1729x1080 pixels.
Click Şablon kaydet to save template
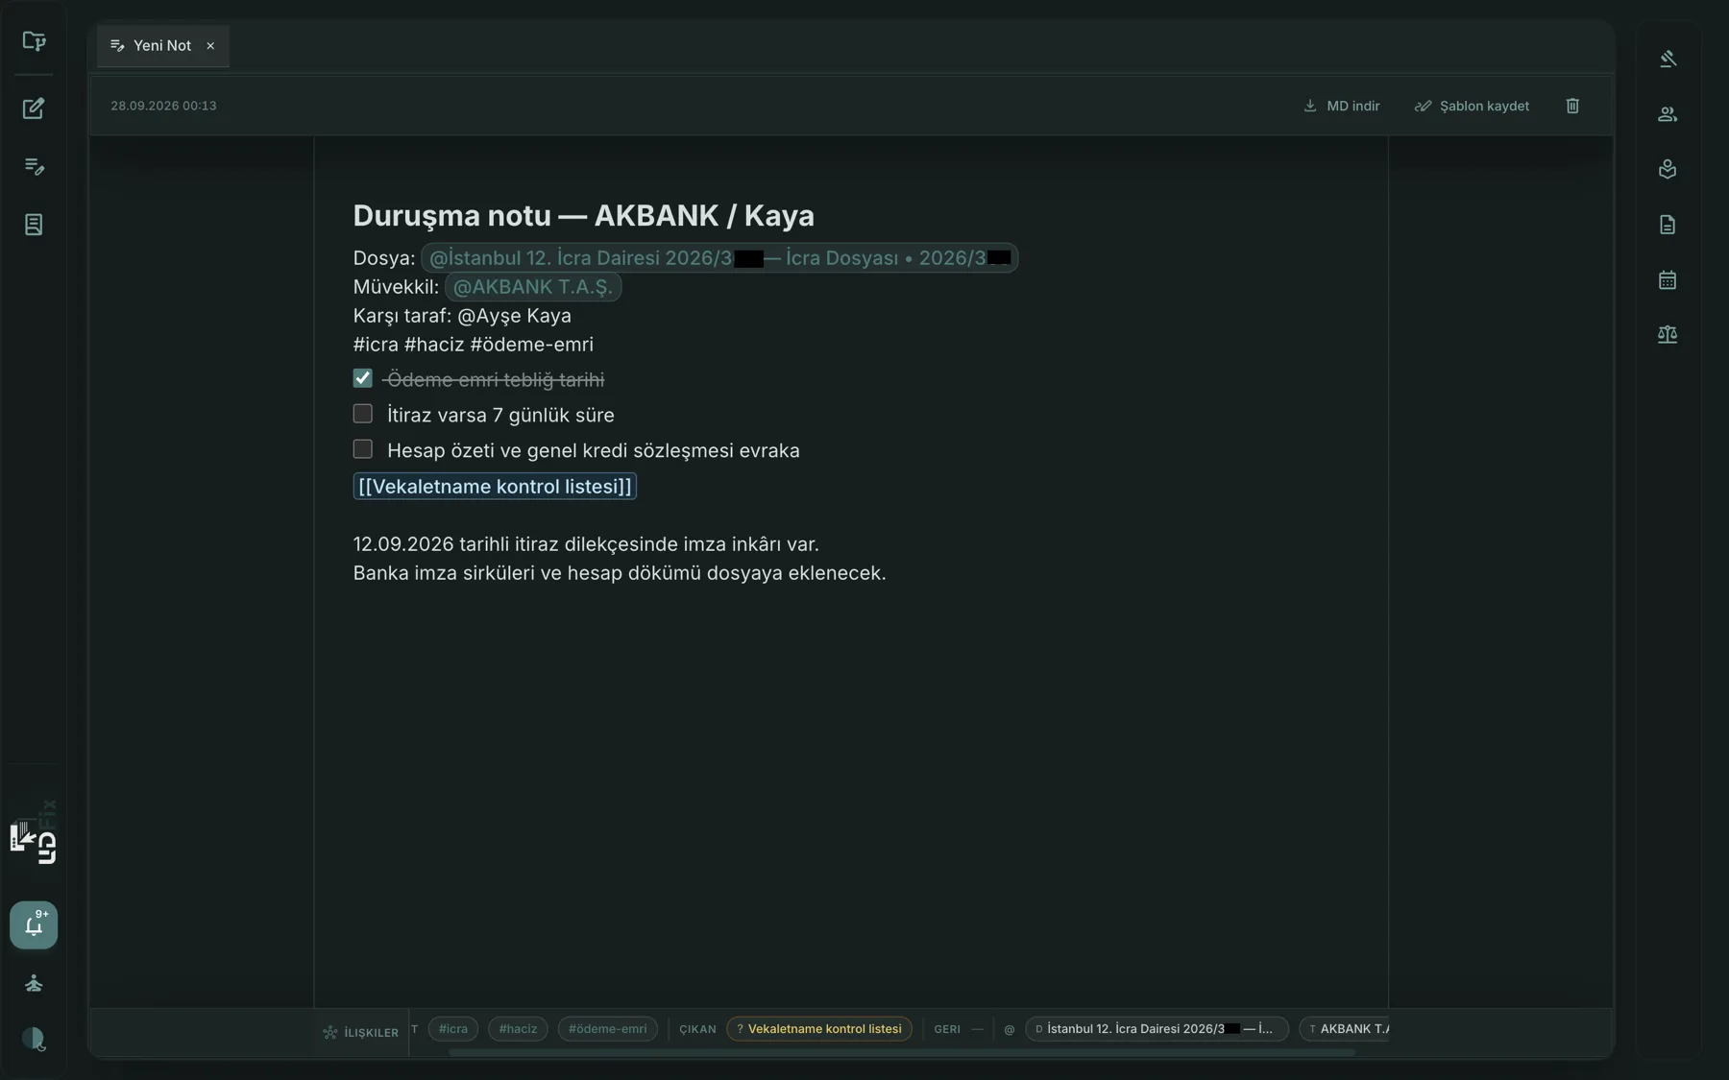tap(1472, 106)
